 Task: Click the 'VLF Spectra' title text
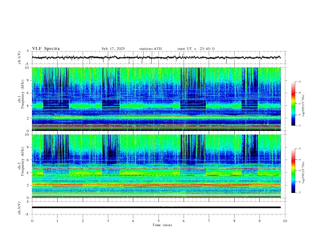46,49
